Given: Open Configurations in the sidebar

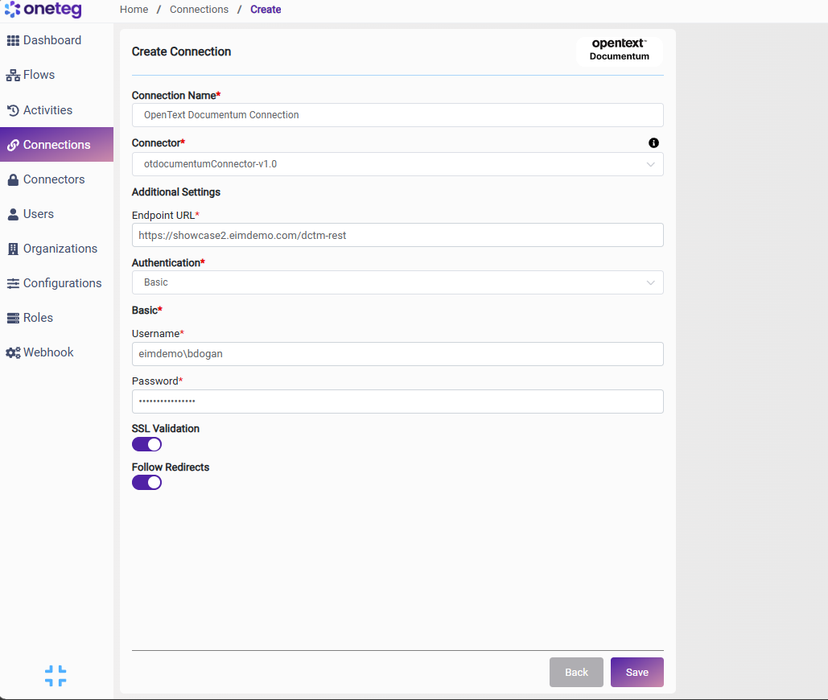Looking at the screenshot, I should [x=56, y=283].
